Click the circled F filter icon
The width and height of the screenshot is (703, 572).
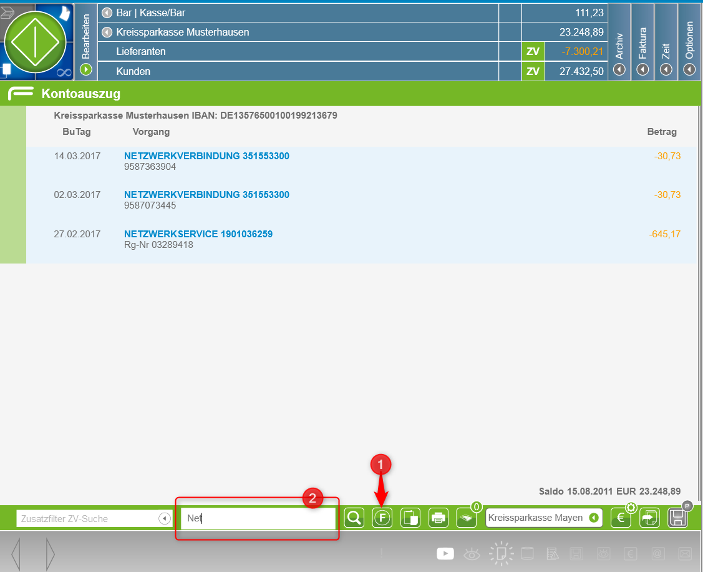382,518
